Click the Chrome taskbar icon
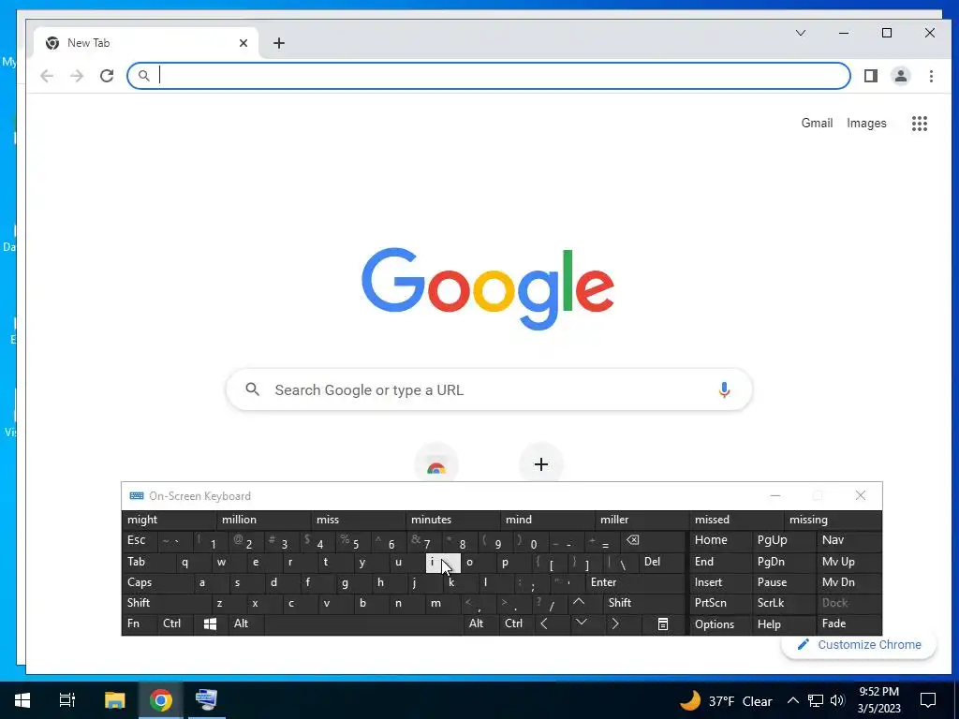This screenshot has width=959, height=719. (x=160, y=700)
